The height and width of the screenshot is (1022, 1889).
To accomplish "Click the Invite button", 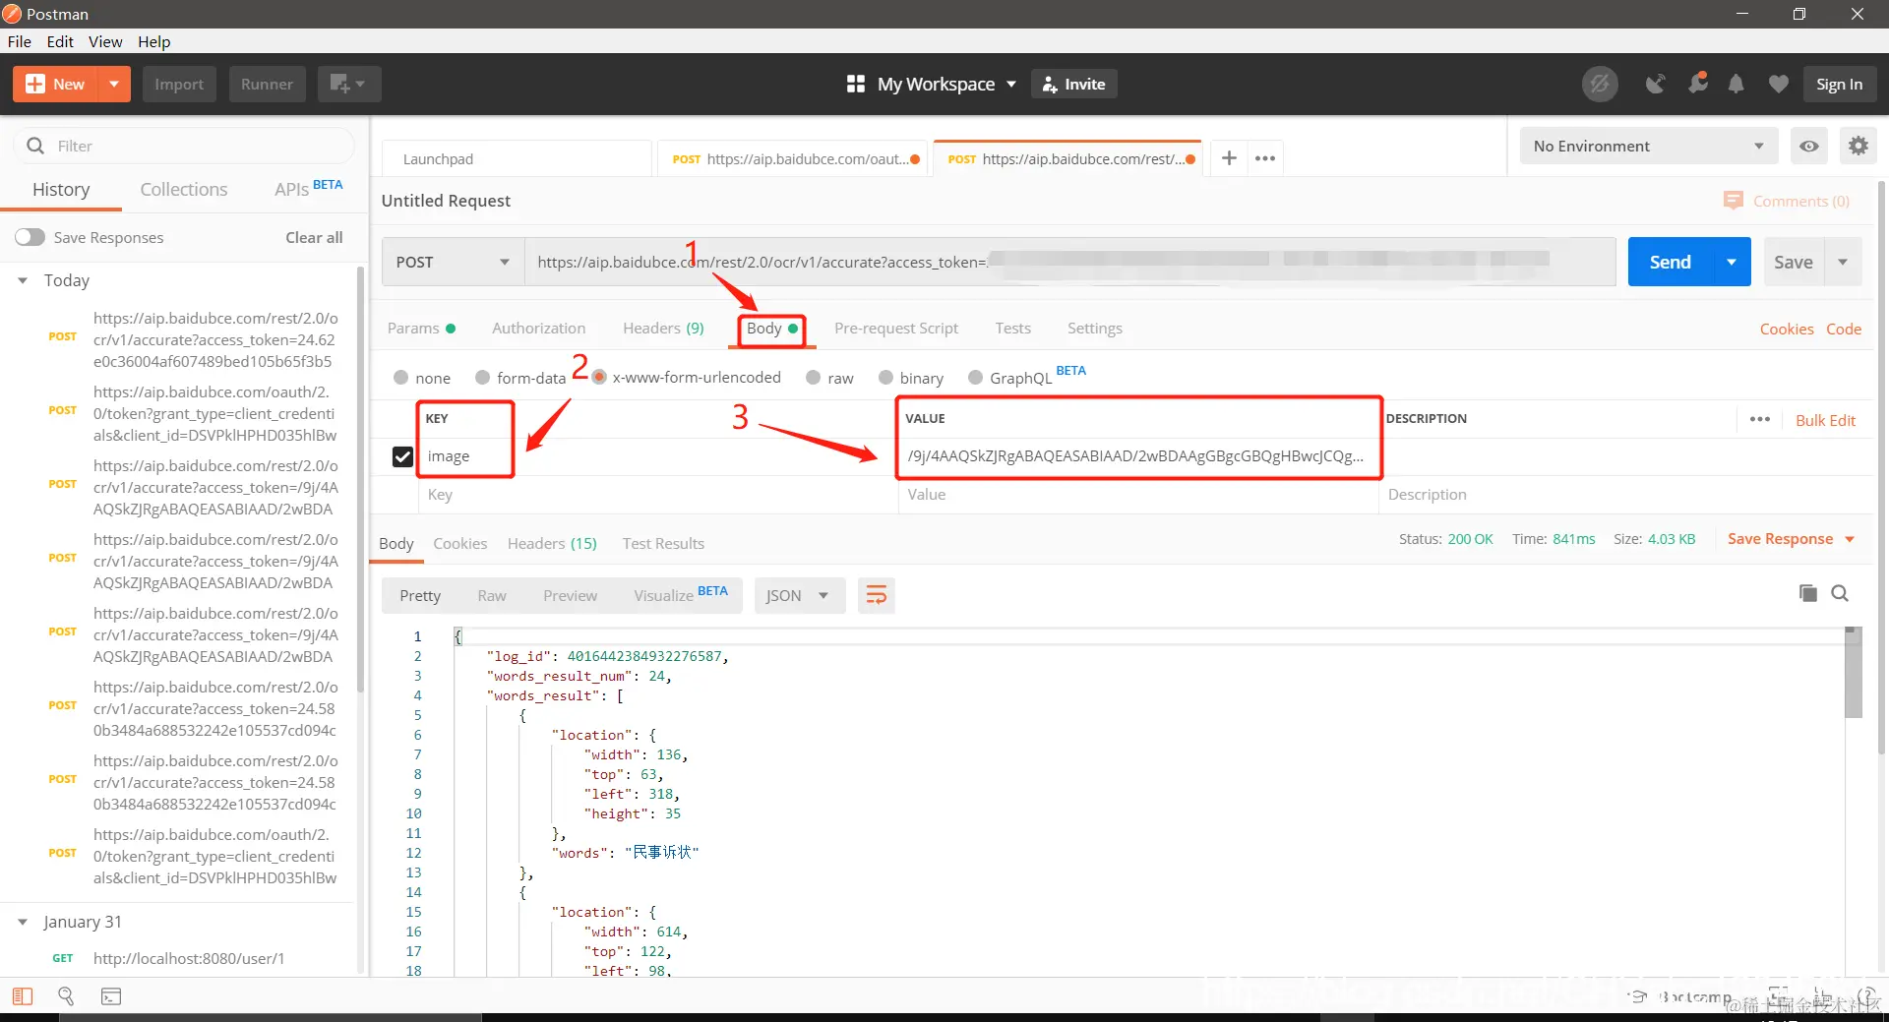I will tap(1074, 85).
